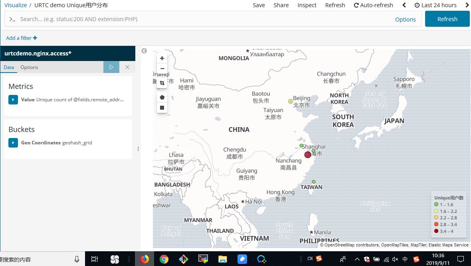Click the Buckets section heading
The image size is (471, 266).
pos(22,129)
